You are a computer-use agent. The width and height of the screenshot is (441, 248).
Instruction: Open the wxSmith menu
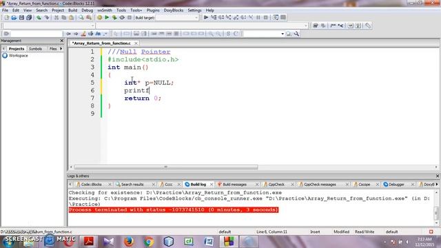coord(105,10)
